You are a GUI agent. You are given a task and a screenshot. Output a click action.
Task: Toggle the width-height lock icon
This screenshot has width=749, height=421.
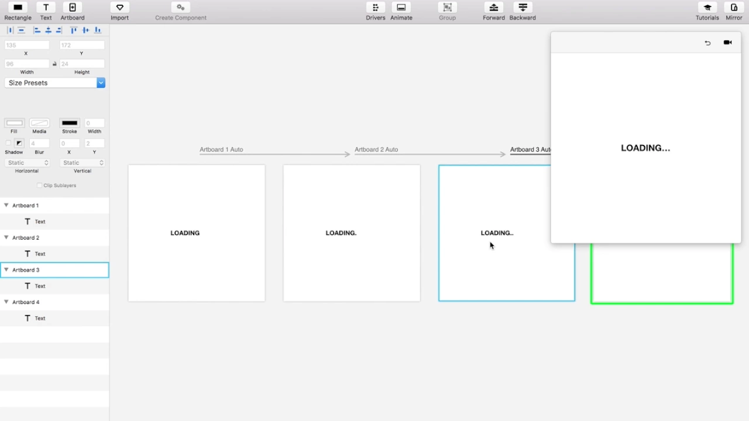[x=54, y=64]
